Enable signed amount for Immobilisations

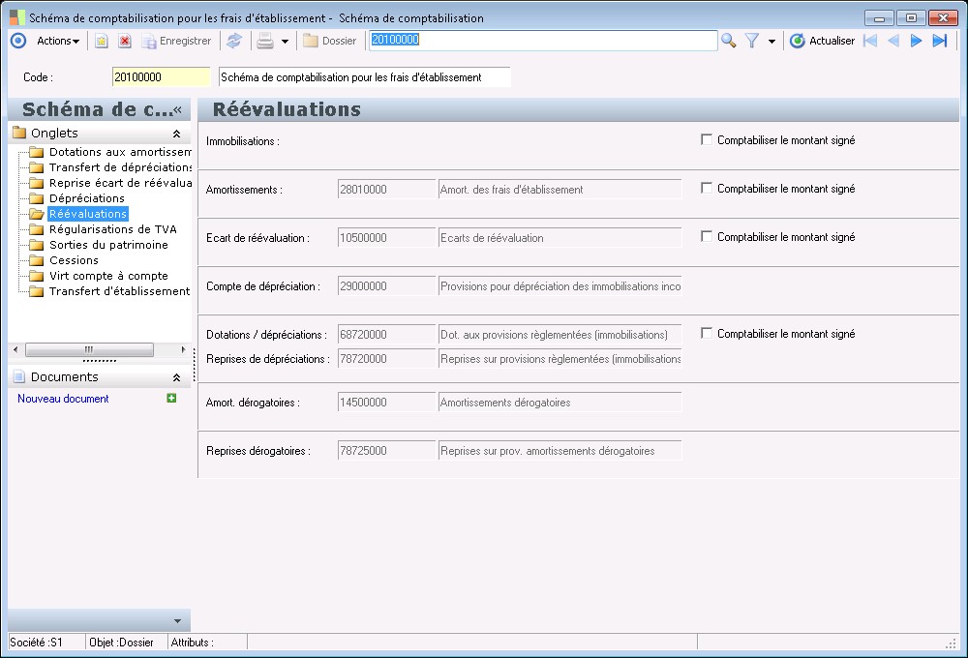707,140
